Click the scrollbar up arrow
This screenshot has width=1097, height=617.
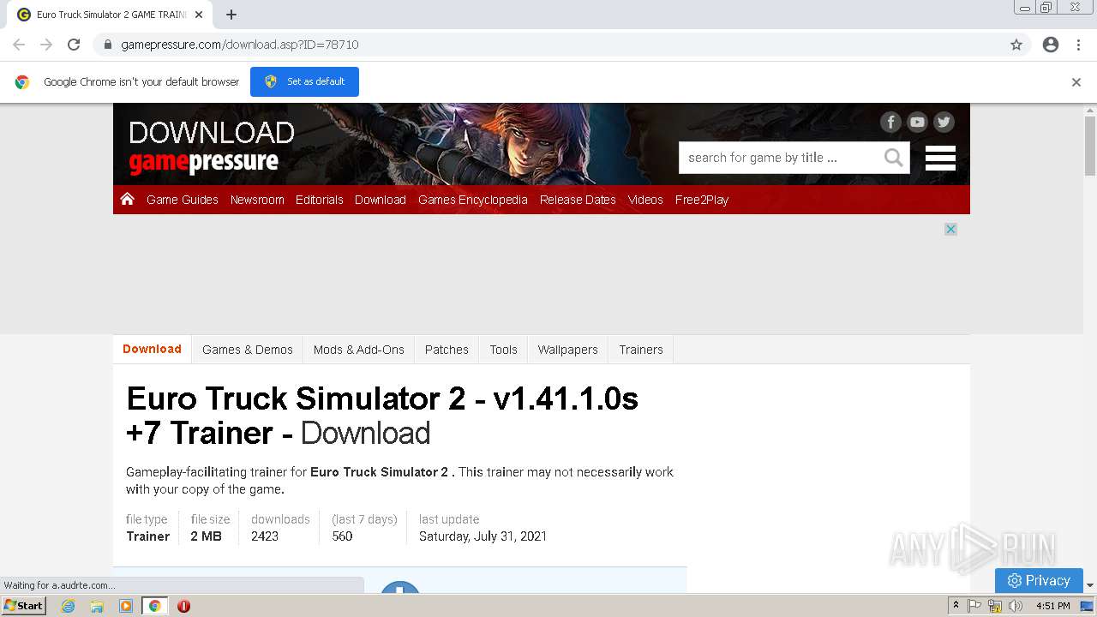click(1090, 110)
